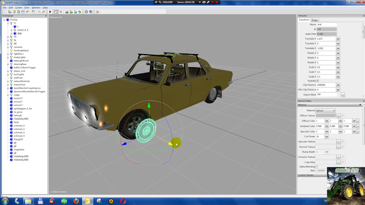Browse for an Emissive Texture file
The width and height of the screenshot is (365, 205).
[x=338, y=157]
